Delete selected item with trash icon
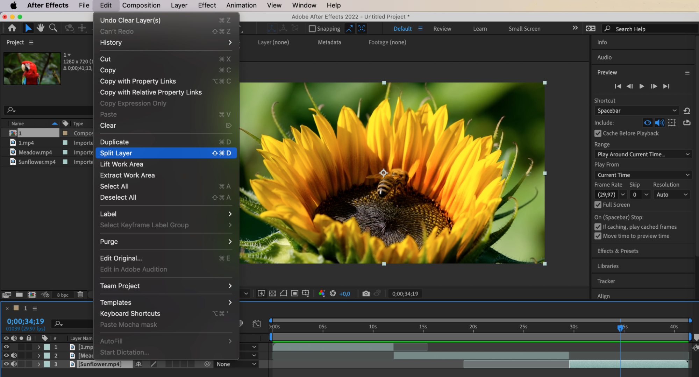Screen dimensions: 699x377 (80, 294)
